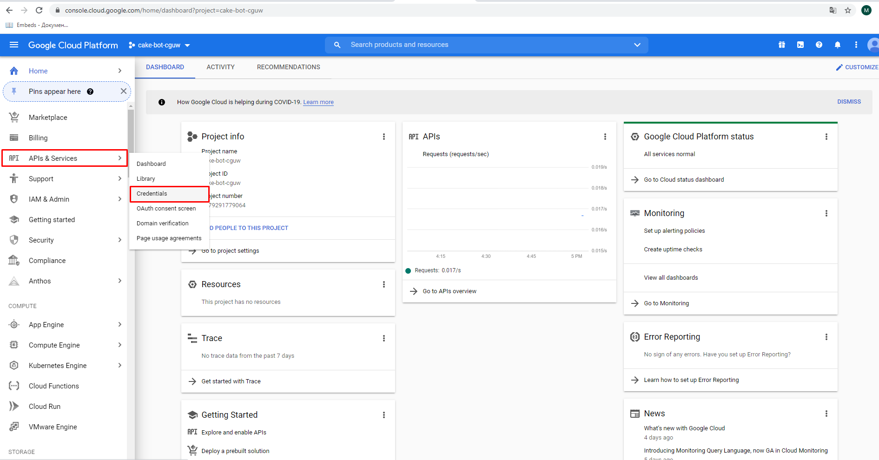Click the translate page icon in address bar

(x=833, y=10)
